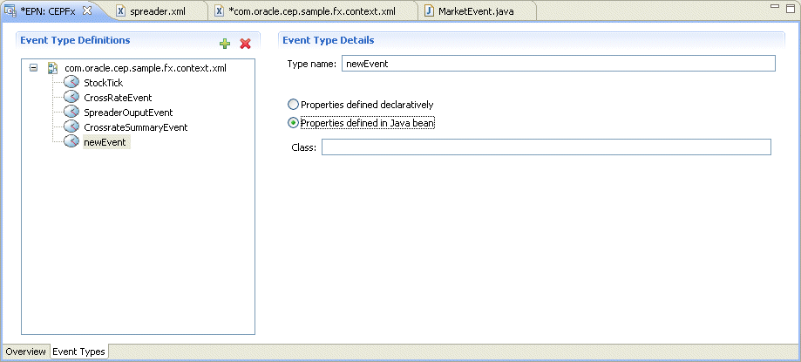Activate the EPN: CEPFx editor tab
The width and height of the screenshot is (801, 362).
click(48, 10)
